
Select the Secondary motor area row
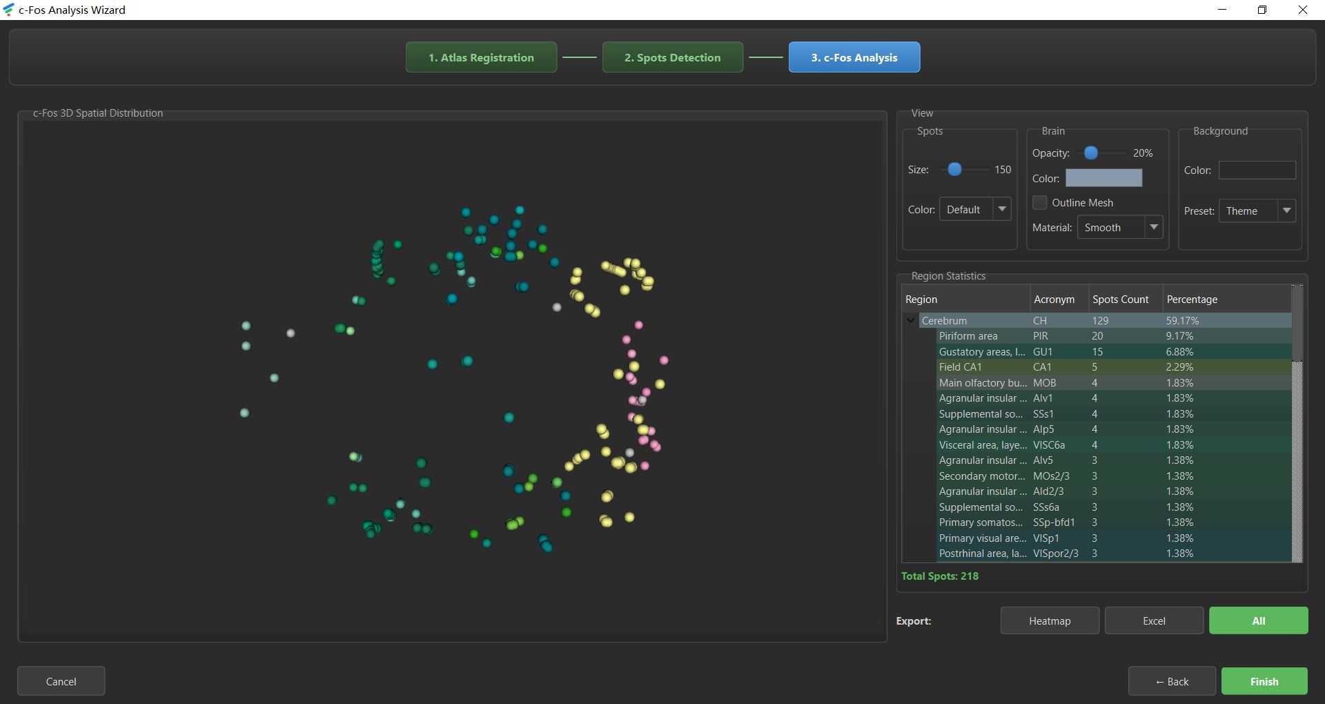[1114, 476]
